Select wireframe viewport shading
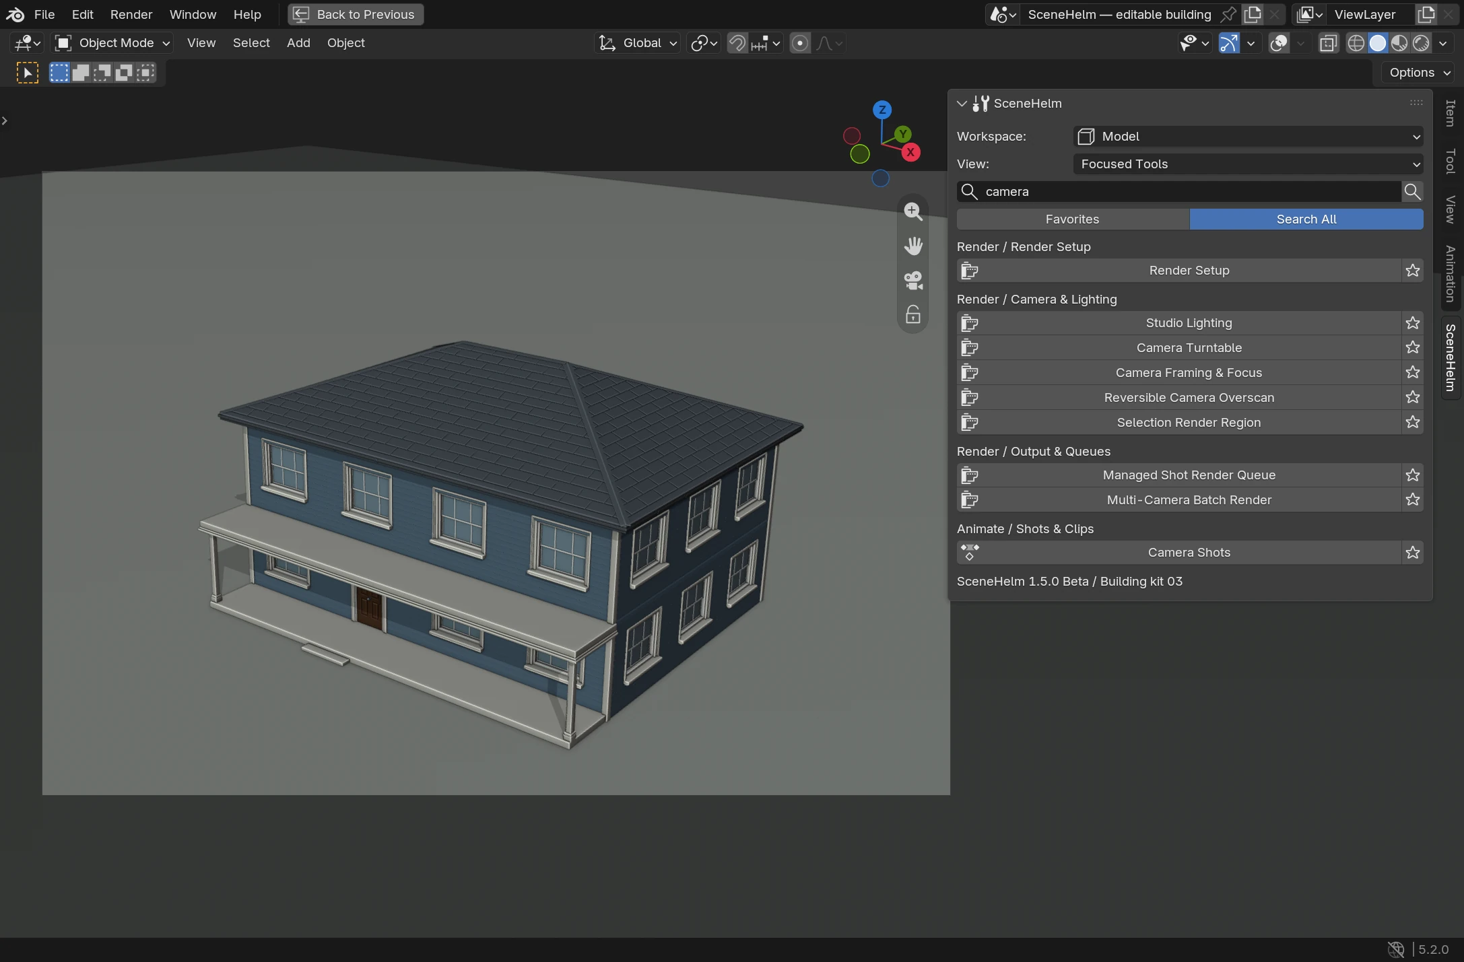This screenshot has width=1464, height=962. coord(1356,43)
